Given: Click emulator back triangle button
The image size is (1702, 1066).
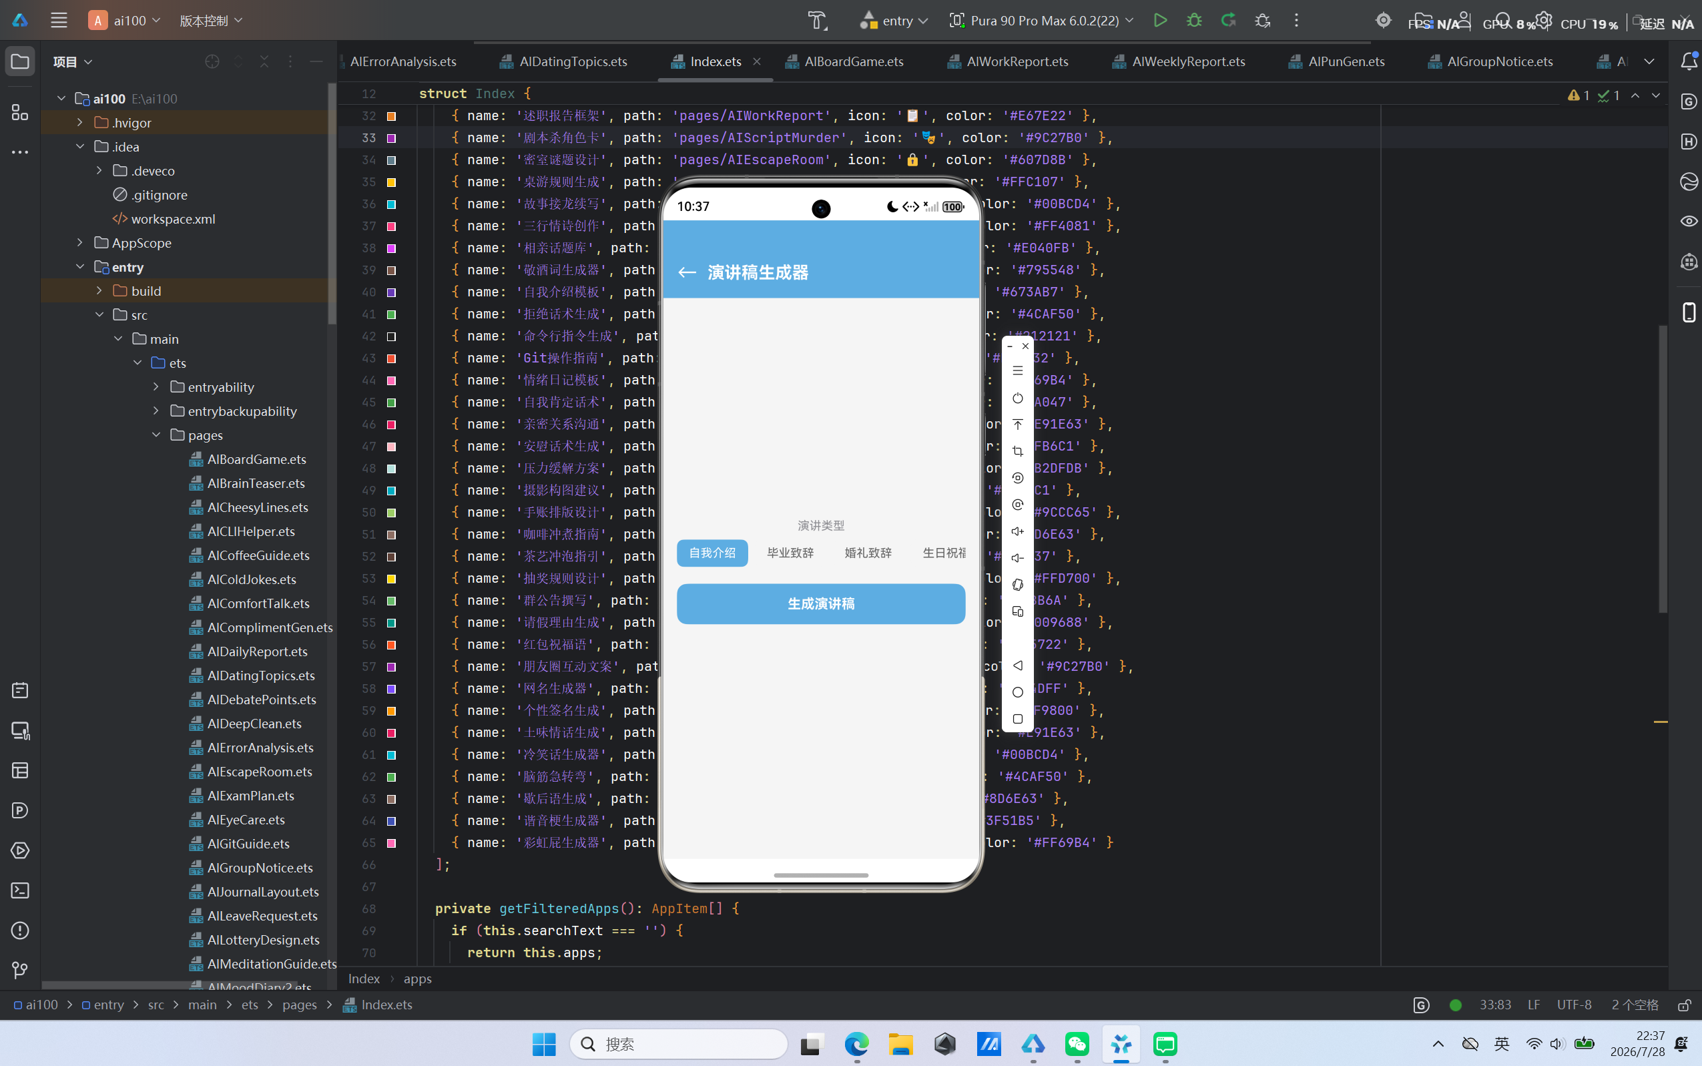Looking at the screenshot, I should pyautogui.click(x=1017, y=665).
